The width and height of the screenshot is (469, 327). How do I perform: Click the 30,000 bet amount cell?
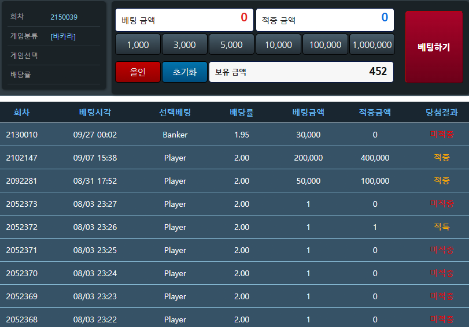[x=308, y=135]
